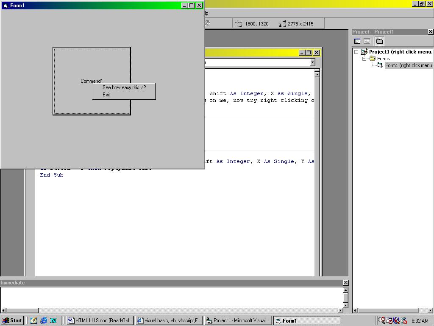The height and width of the screenshot is (326, 434).
Task: Switch to Project1 - Microsoft Visual taskbar button
Action: click(238, 320)
